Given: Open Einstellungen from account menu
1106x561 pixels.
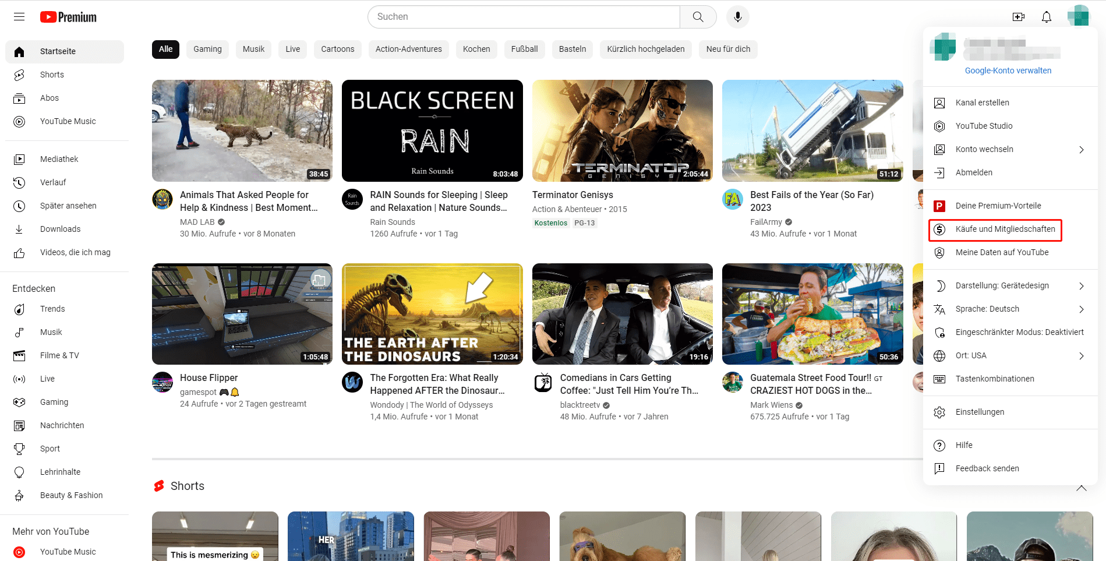Looking at the screenshot, I should coord(1010,412).
